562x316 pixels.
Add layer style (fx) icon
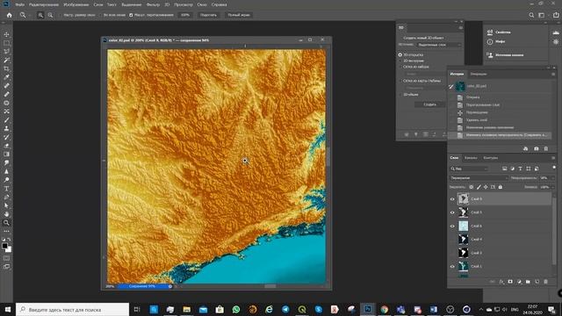501,282
